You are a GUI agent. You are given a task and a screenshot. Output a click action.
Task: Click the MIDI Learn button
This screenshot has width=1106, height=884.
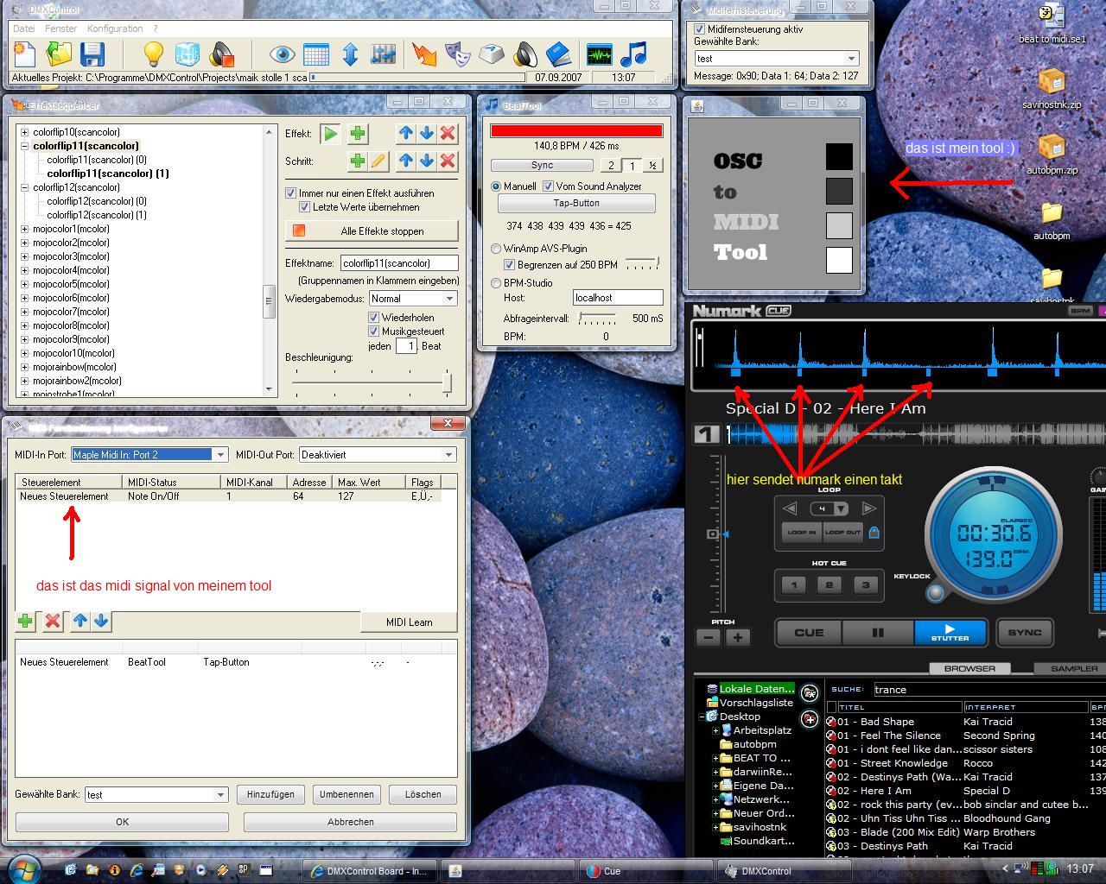click(x=409, y=622)
